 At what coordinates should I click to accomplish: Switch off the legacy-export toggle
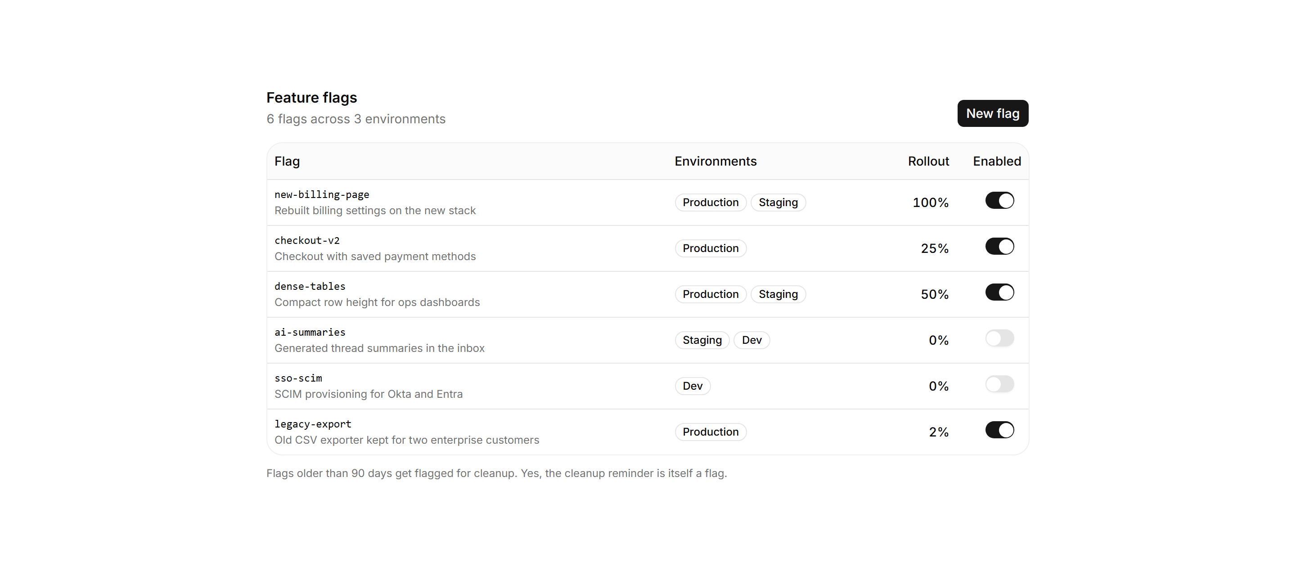click(x=999, y=430)
